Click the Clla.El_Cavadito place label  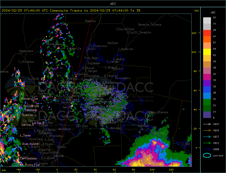[x=139, y=32]
